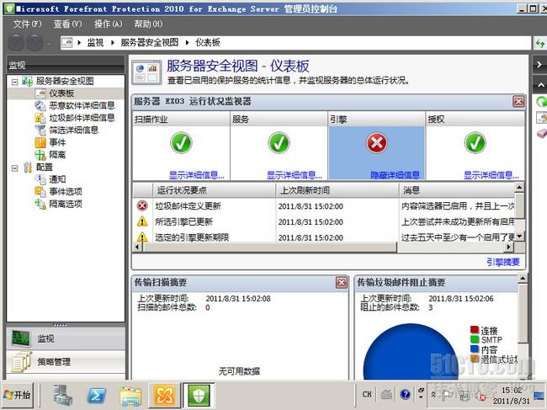Screen dimensions: 547x410
Task: Click the Forefront shield taskbar icon
Action: tap(199, 395)
